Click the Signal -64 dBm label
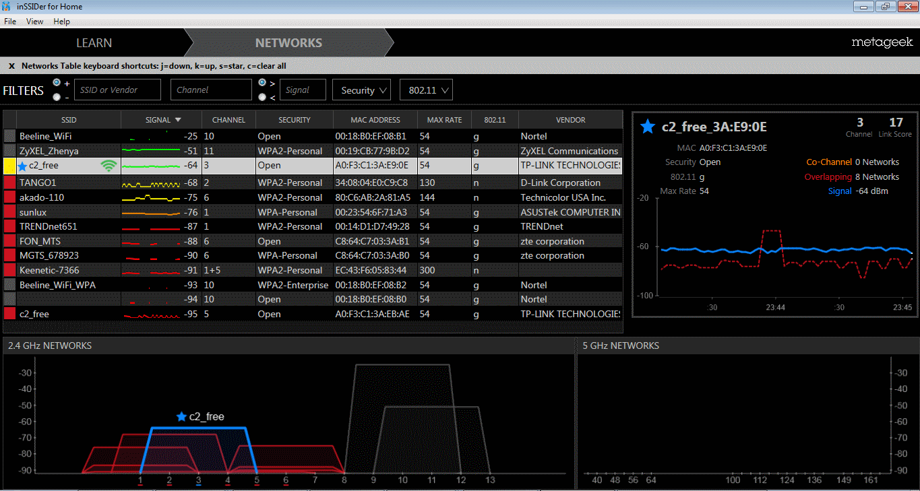Screen dimensions: 920x491 pyautogui.click(x=858, y=191)
